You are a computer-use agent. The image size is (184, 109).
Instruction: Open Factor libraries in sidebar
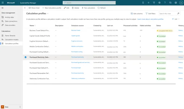10,35
